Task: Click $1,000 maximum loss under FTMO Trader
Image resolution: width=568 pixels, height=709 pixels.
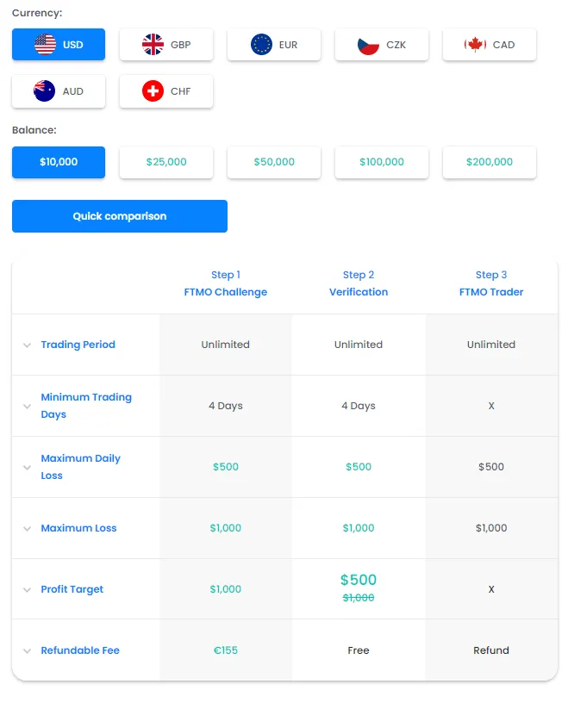Action: [x=491, y=528]
